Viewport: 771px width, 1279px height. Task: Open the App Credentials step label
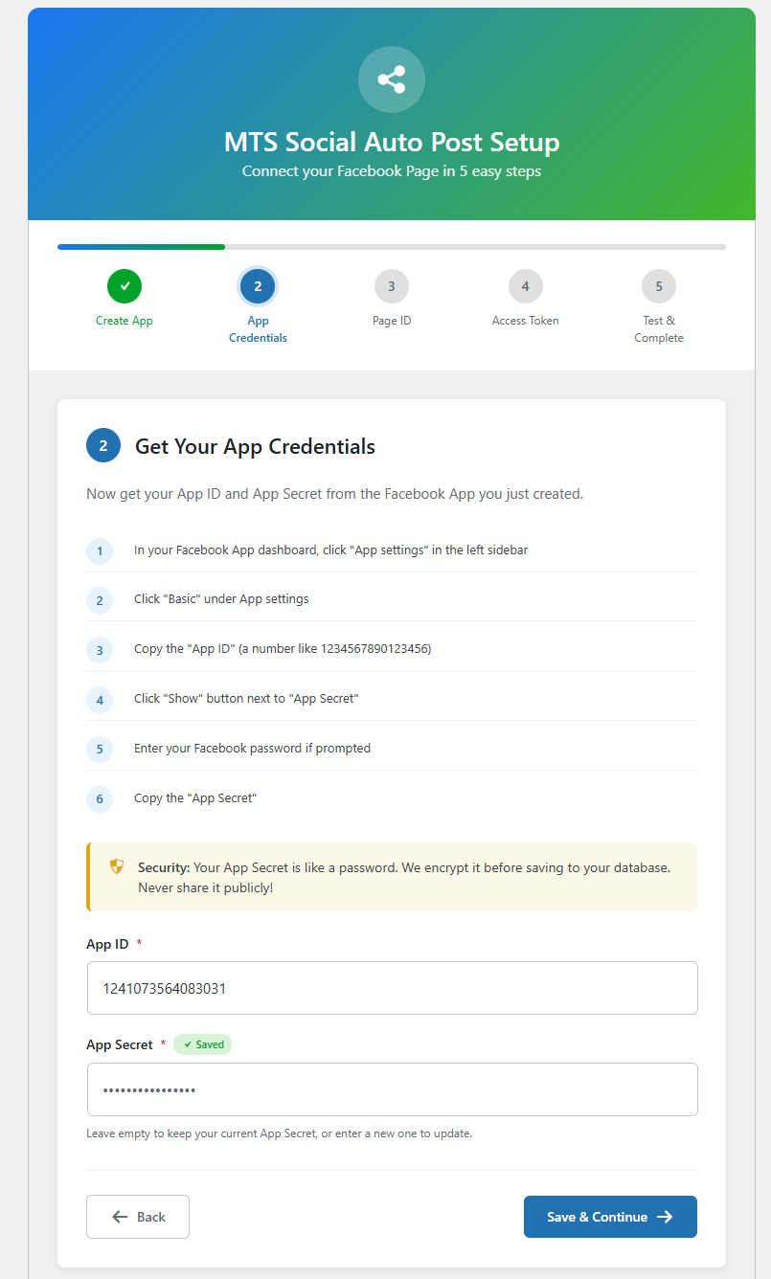coord(257,328)
